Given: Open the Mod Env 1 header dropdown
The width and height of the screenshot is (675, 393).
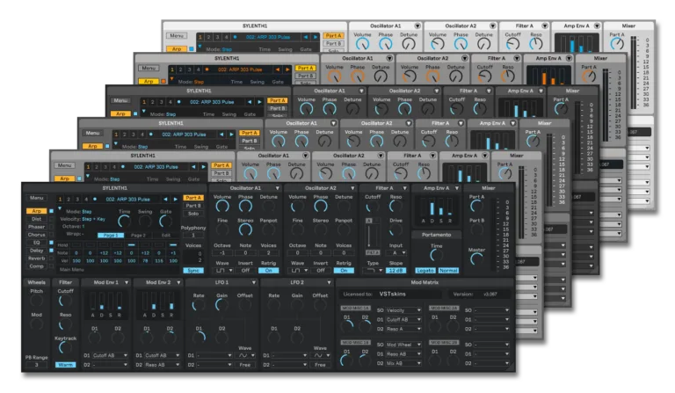Looking at the screenshot, I should pos(127,282).
